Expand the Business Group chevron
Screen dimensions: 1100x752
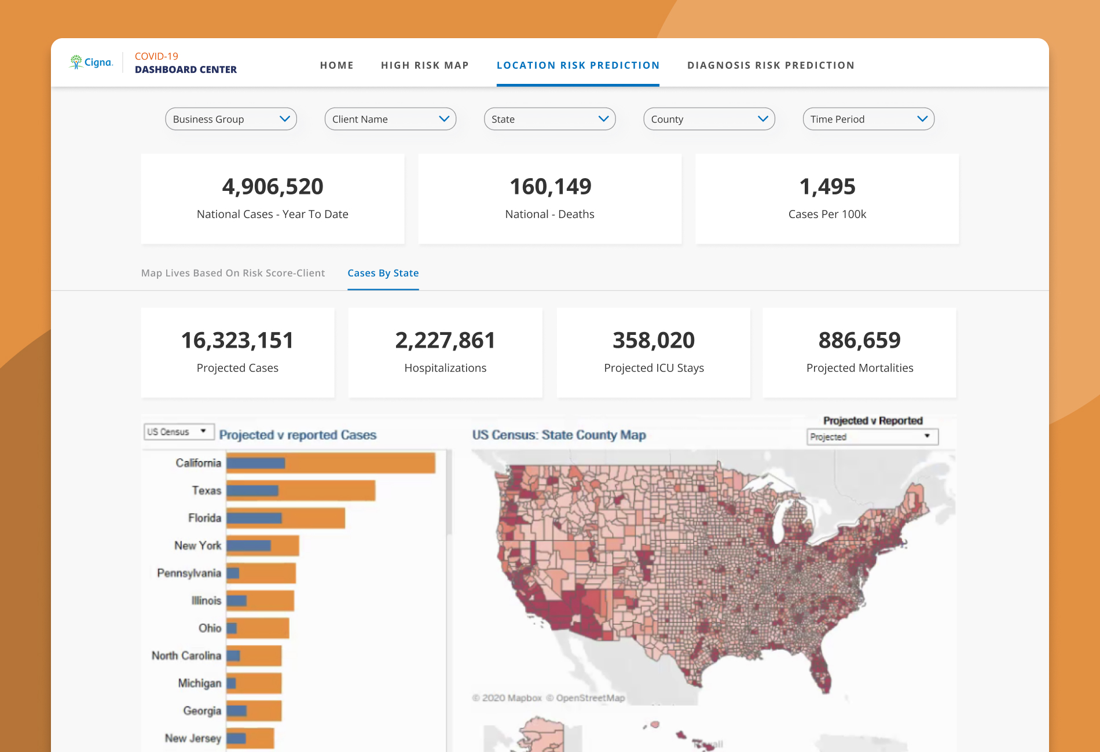(284, 119)
